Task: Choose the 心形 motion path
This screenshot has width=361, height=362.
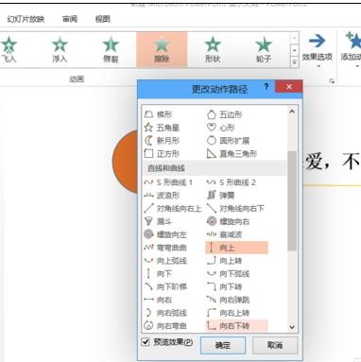Action: pyautogui.click(x=220, y=128)
